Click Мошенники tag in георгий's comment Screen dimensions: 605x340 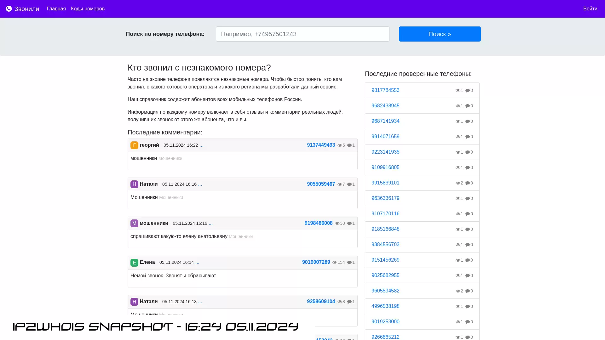(x=170, y=159)
